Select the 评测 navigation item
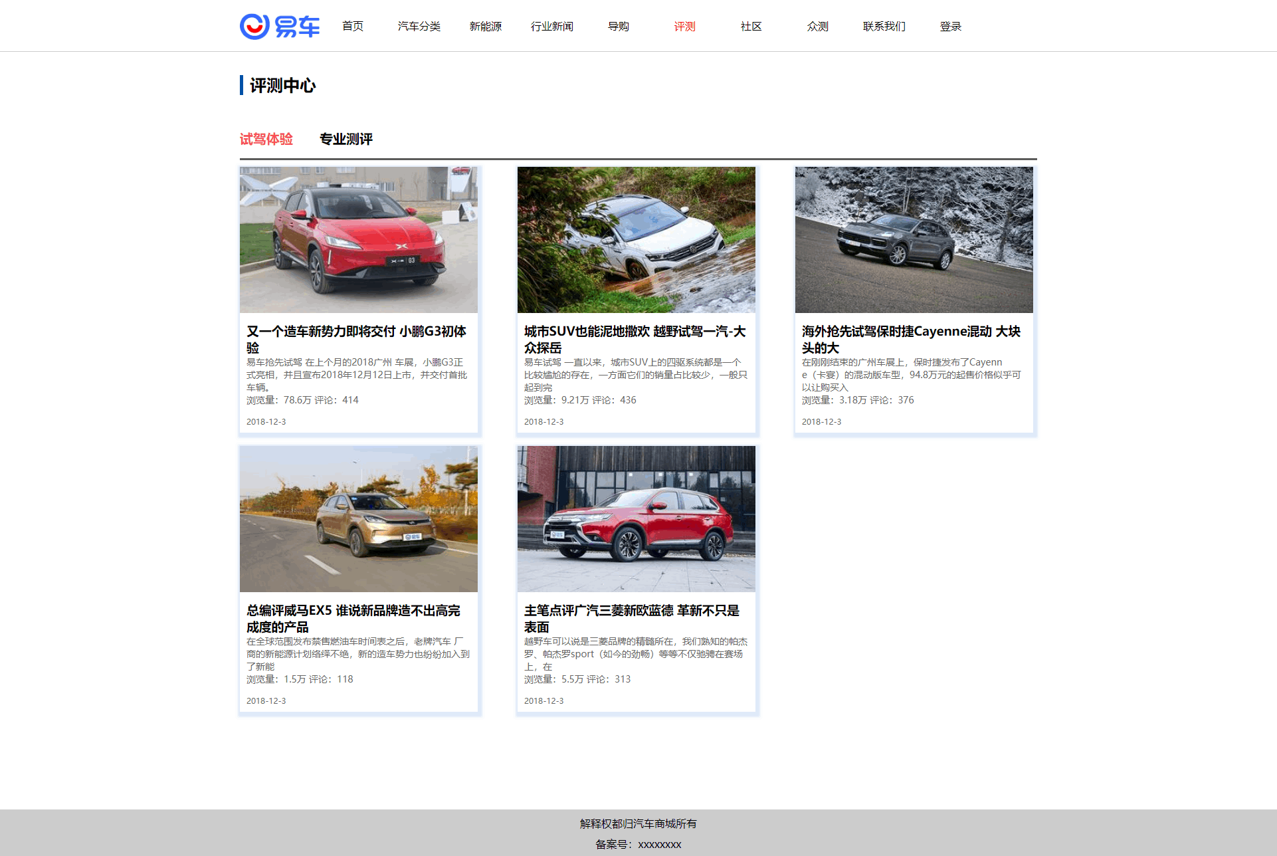The image size is (1277, 856). pyautogui.click(x=685, y=27)
